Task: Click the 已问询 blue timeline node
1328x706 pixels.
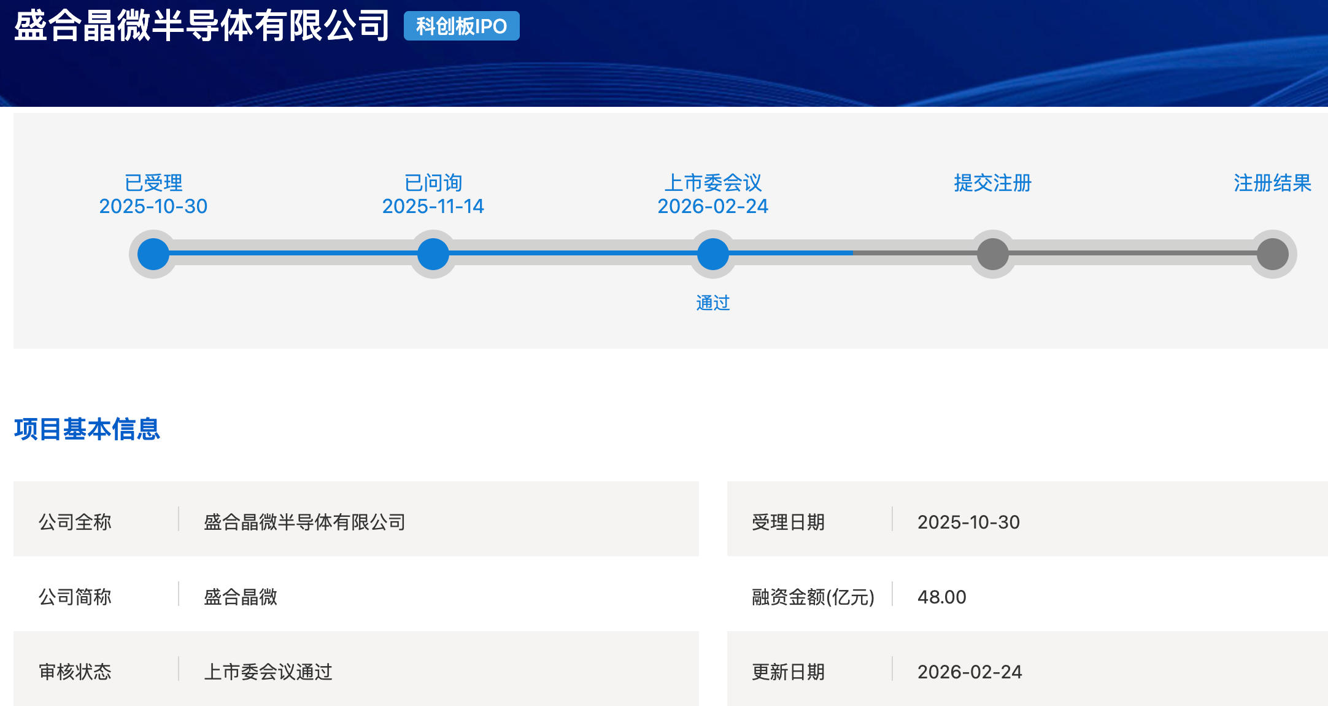Action: click(433, 254)
